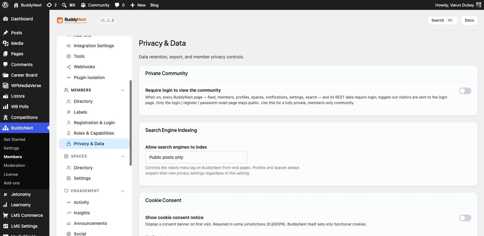
Task: Collapse the MEMBERS section chevron
Action: coord(123,90)
